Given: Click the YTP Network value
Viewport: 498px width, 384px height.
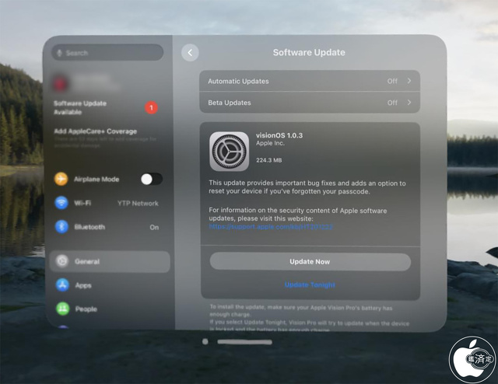Looking at the screenshot, I should point(138,204).
